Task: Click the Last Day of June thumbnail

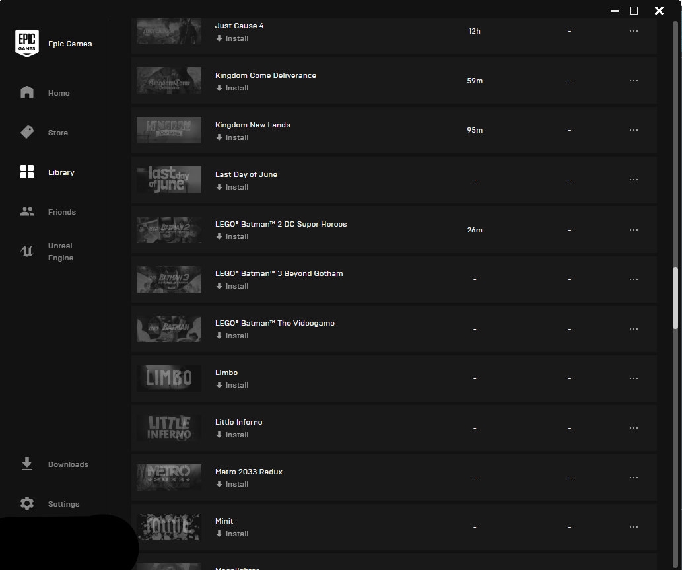Action: coord(169,180)
